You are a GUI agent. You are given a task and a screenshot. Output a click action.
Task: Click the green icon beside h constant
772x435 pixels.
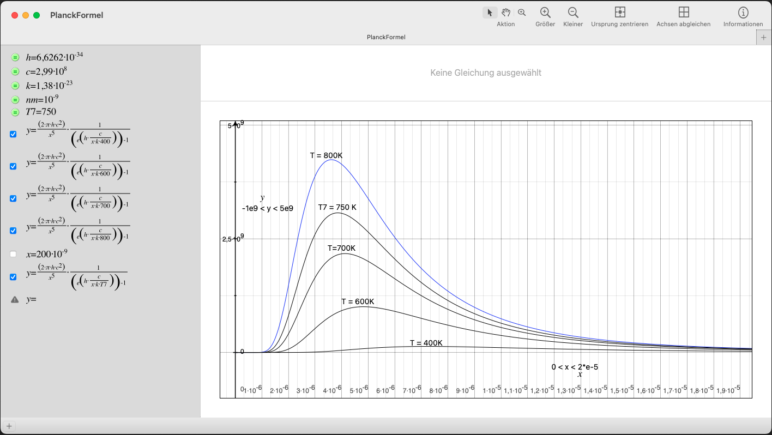tap(15, 57)
